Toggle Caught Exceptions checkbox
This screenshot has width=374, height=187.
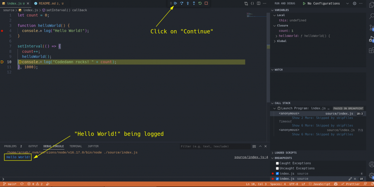point(278,163)
